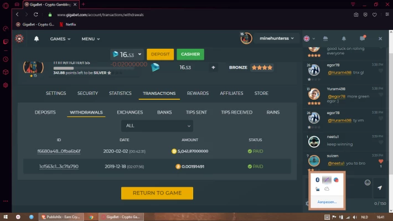Click the GigaBet logo icon
This screenshot has height=221, width=393.
pos(19,39)
